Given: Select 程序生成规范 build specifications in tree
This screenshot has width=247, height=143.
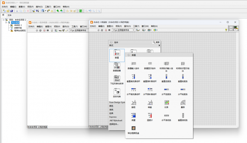Looking at the screenshot, I should (x=20, y=30).
